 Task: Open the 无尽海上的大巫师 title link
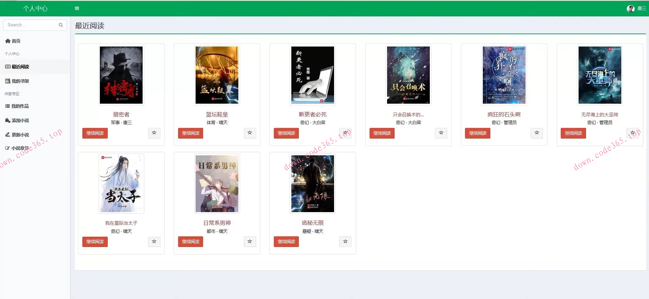tap(600, 115)
